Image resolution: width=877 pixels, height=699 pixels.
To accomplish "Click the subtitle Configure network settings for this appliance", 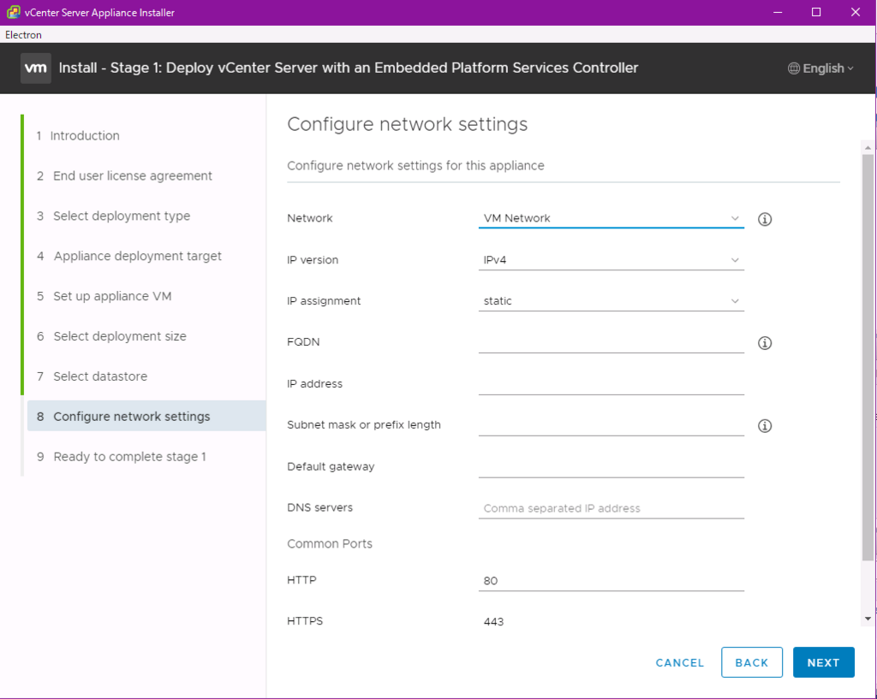I will pyautogui.click(x=415, y=166).
